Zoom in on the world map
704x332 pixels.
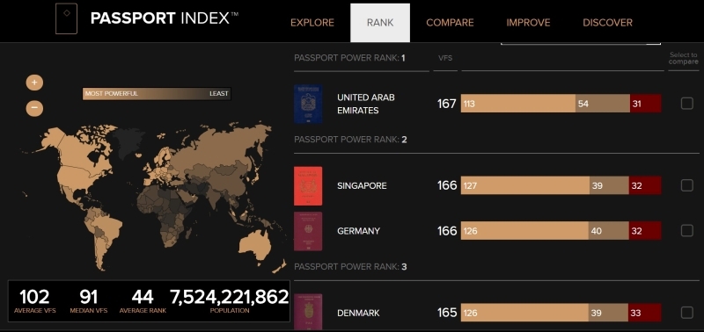coord(34,83)
